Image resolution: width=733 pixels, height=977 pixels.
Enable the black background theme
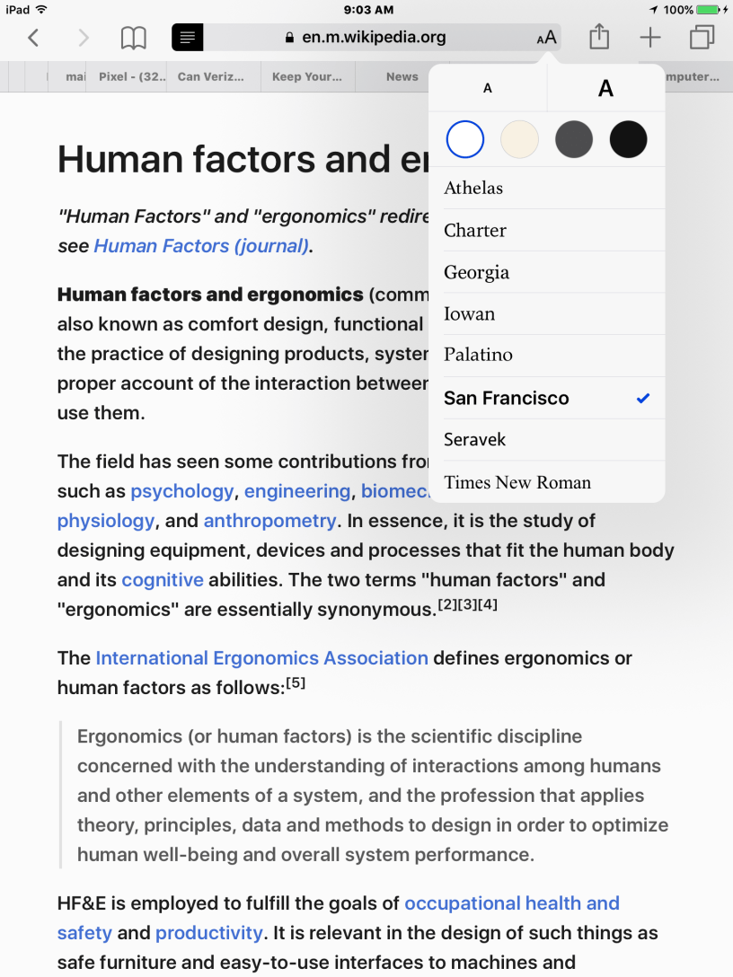click(x=628, y=139)
